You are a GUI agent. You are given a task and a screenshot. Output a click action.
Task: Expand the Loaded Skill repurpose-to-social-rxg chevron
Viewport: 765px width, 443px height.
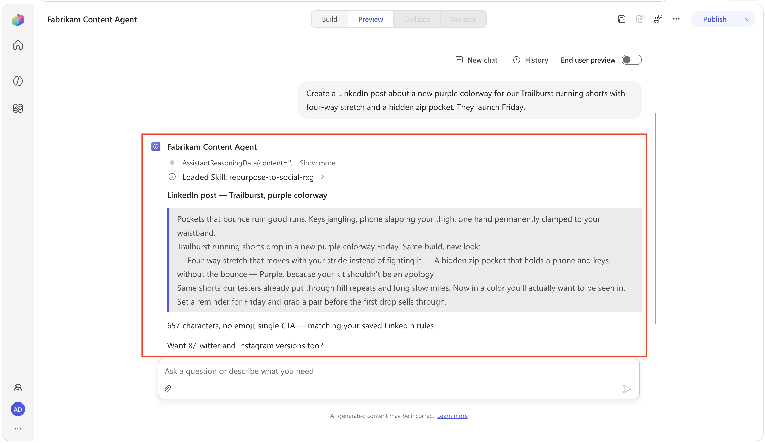(x=323, y=177)
